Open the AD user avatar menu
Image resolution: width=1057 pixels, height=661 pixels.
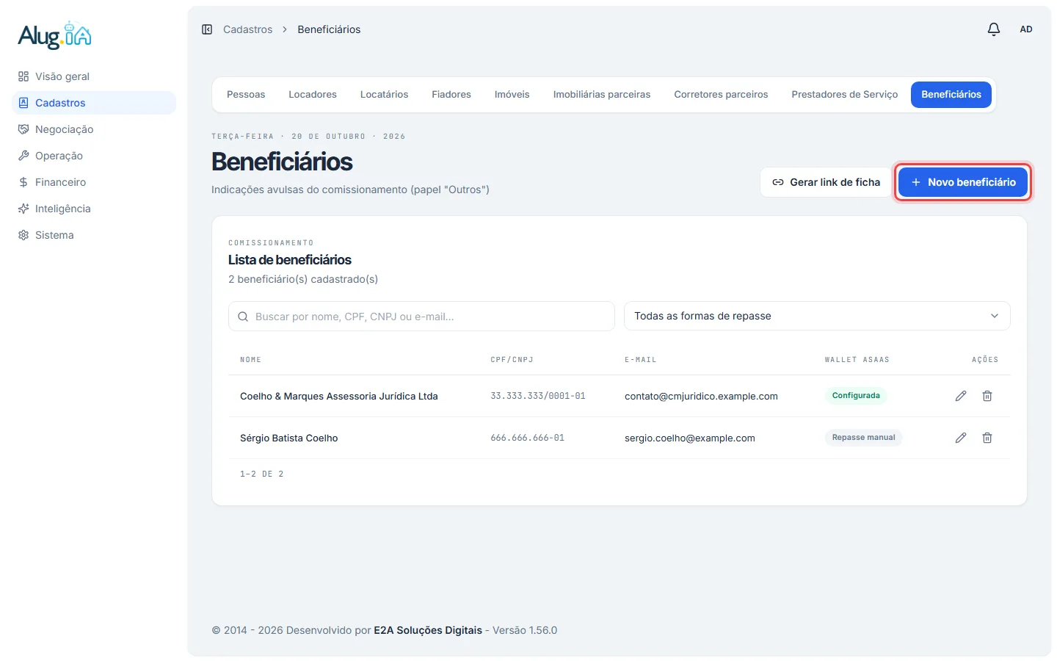tap(1026, 29)
